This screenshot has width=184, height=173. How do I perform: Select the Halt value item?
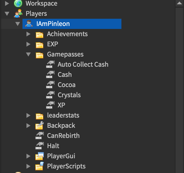point(53,146)
